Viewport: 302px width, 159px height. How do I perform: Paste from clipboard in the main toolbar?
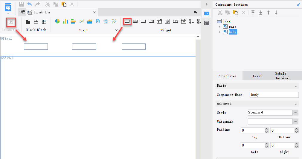64,4
